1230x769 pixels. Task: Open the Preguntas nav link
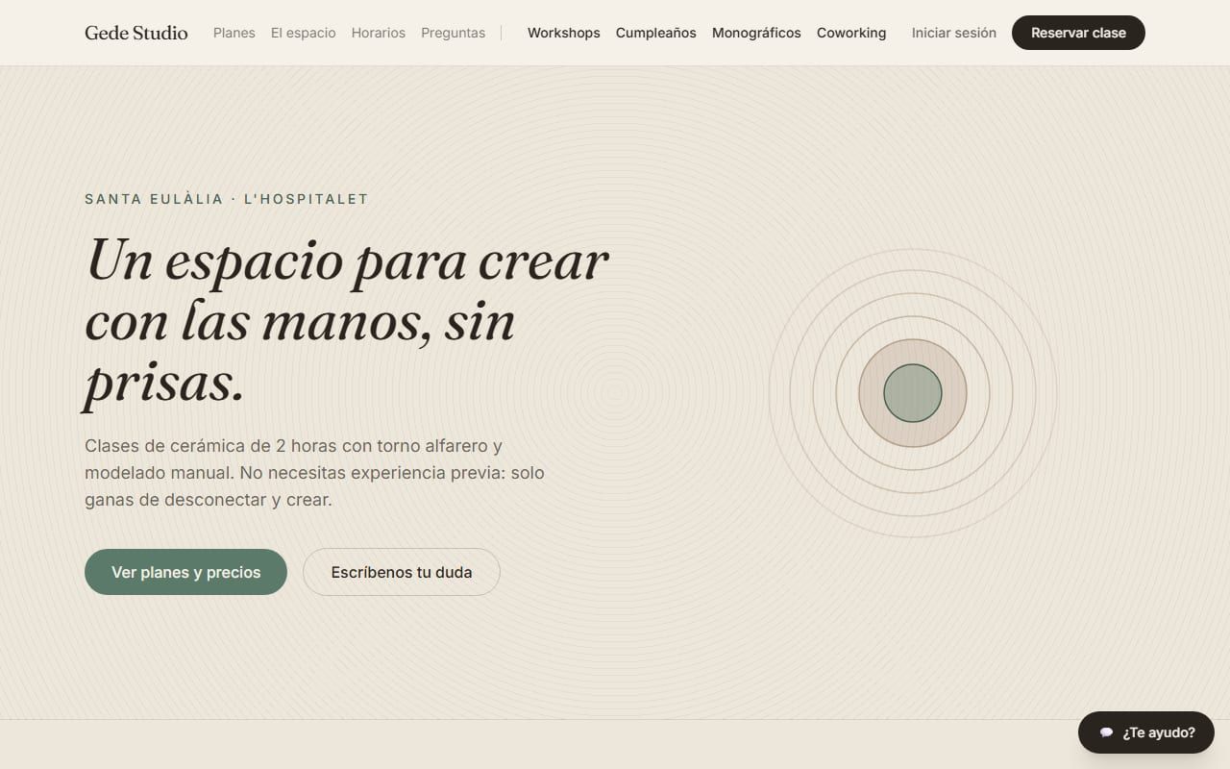tap(454, 33)
